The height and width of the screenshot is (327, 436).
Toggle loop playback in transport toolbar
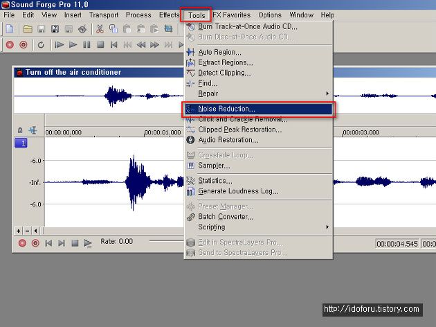coord(41,45)
